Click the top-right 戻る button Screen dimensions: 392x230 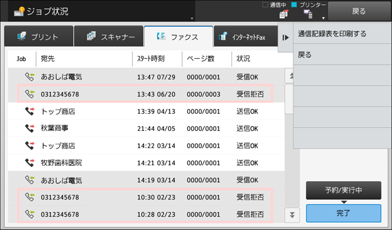[359, 11]
